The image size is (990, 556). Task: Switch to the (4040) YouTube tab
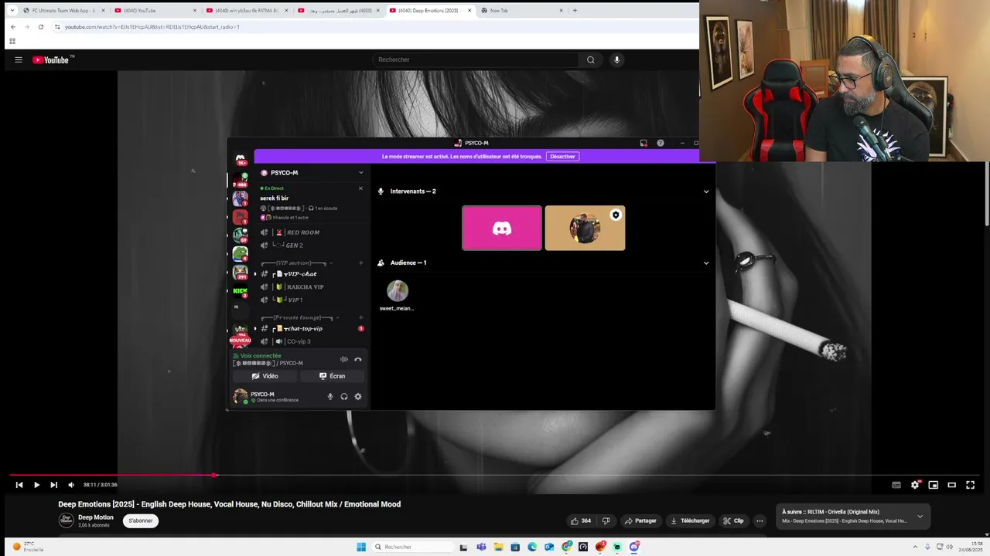[x=155, y=11]
